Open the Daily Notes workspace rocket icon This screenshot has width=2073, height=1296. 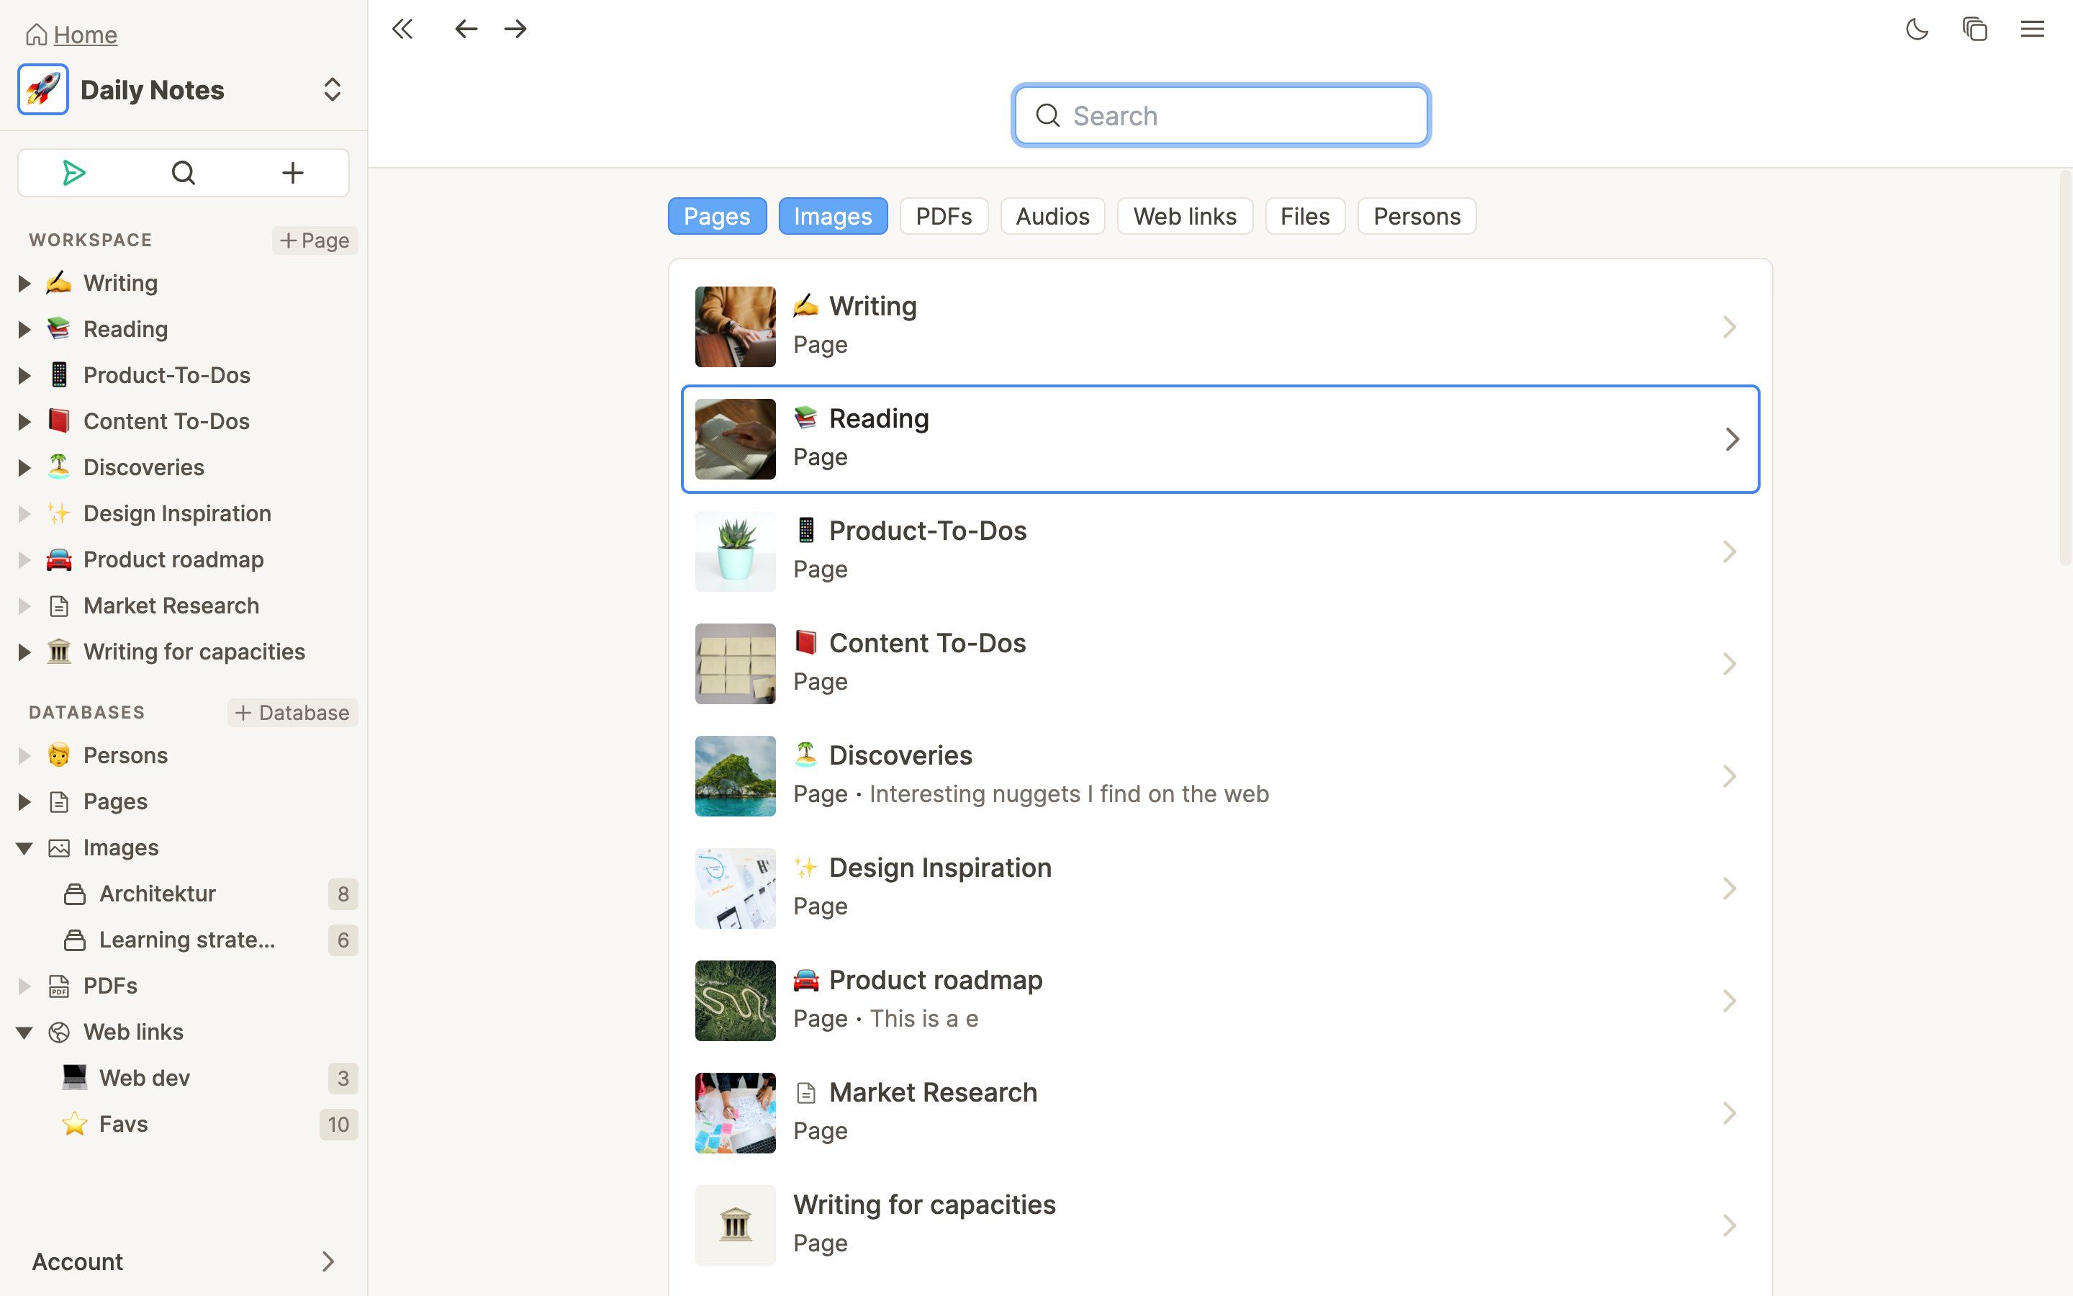click(42, 89)
